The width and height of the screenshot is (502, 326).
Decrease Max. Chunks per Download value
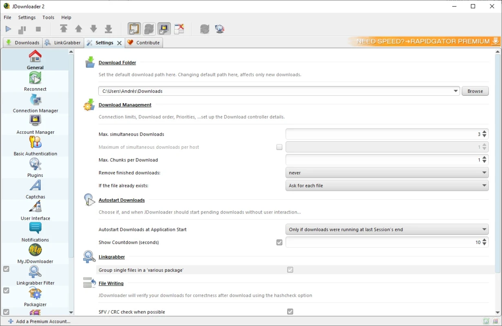(484, 162)
